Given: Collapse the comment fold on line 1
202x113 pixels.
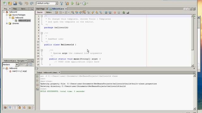Looking at the screenshot, I should 42,16.
